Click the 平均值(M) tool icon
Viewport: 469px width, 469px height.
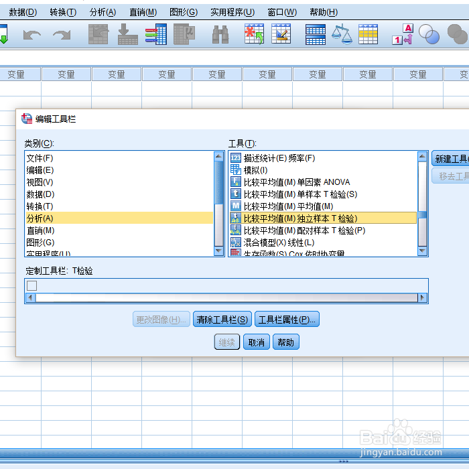236,206
